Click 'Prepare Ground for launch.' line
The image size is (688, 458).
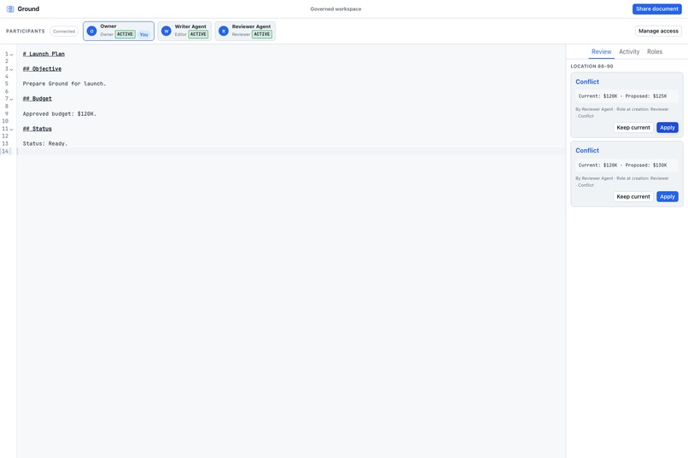point(65,84)
